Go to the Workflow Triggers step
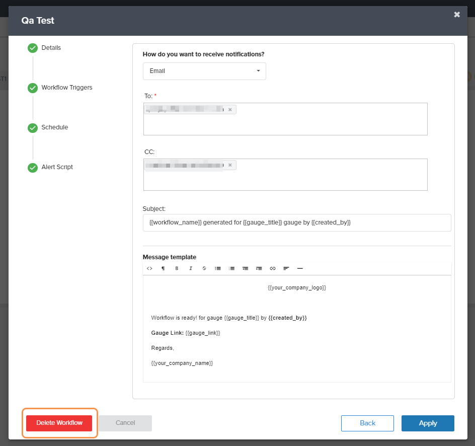Image resolution: width=475 pixels, height=446 pixels. point(67,88)
